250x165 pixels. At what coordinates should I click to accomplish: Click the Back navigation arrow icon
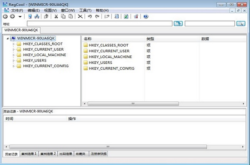pos(5,16)
